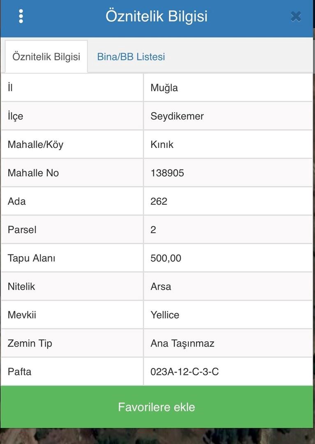Close the Öznitelik Bilgisi panel
Viewport: 315px width, 444px height.
click(x=296, y=17)
